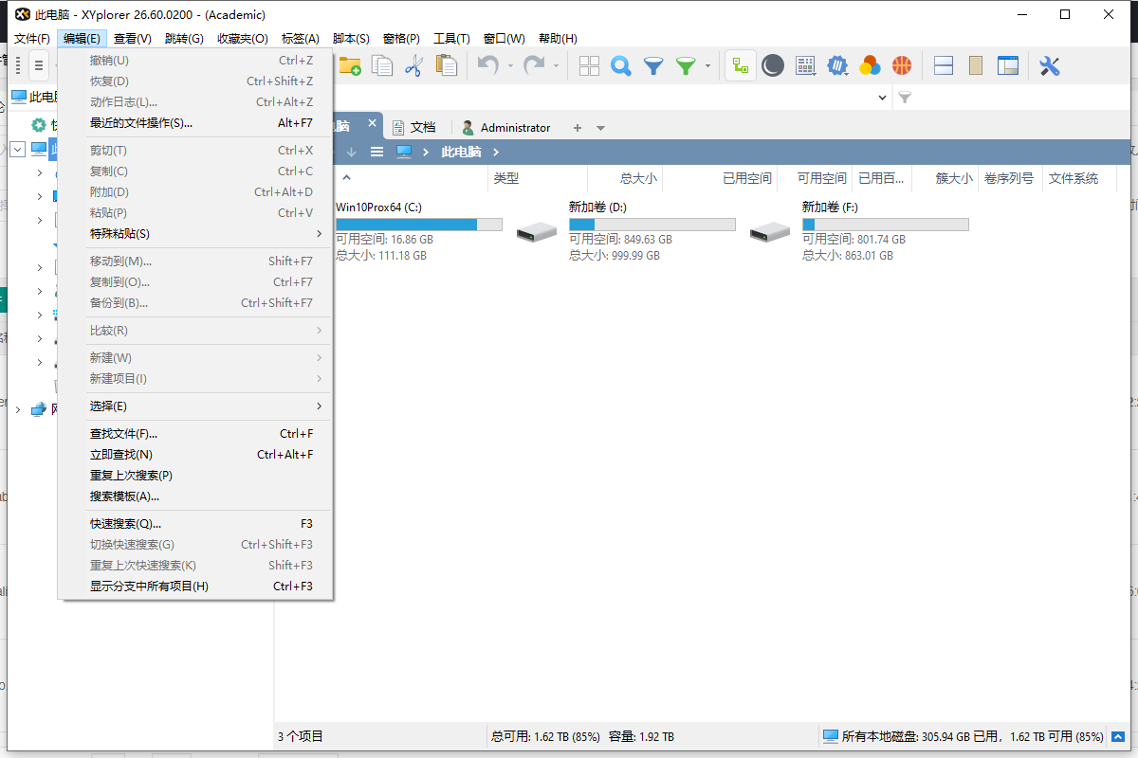
Task: Click the Redo arrow toolbar icon
Action: pos(535,65)
